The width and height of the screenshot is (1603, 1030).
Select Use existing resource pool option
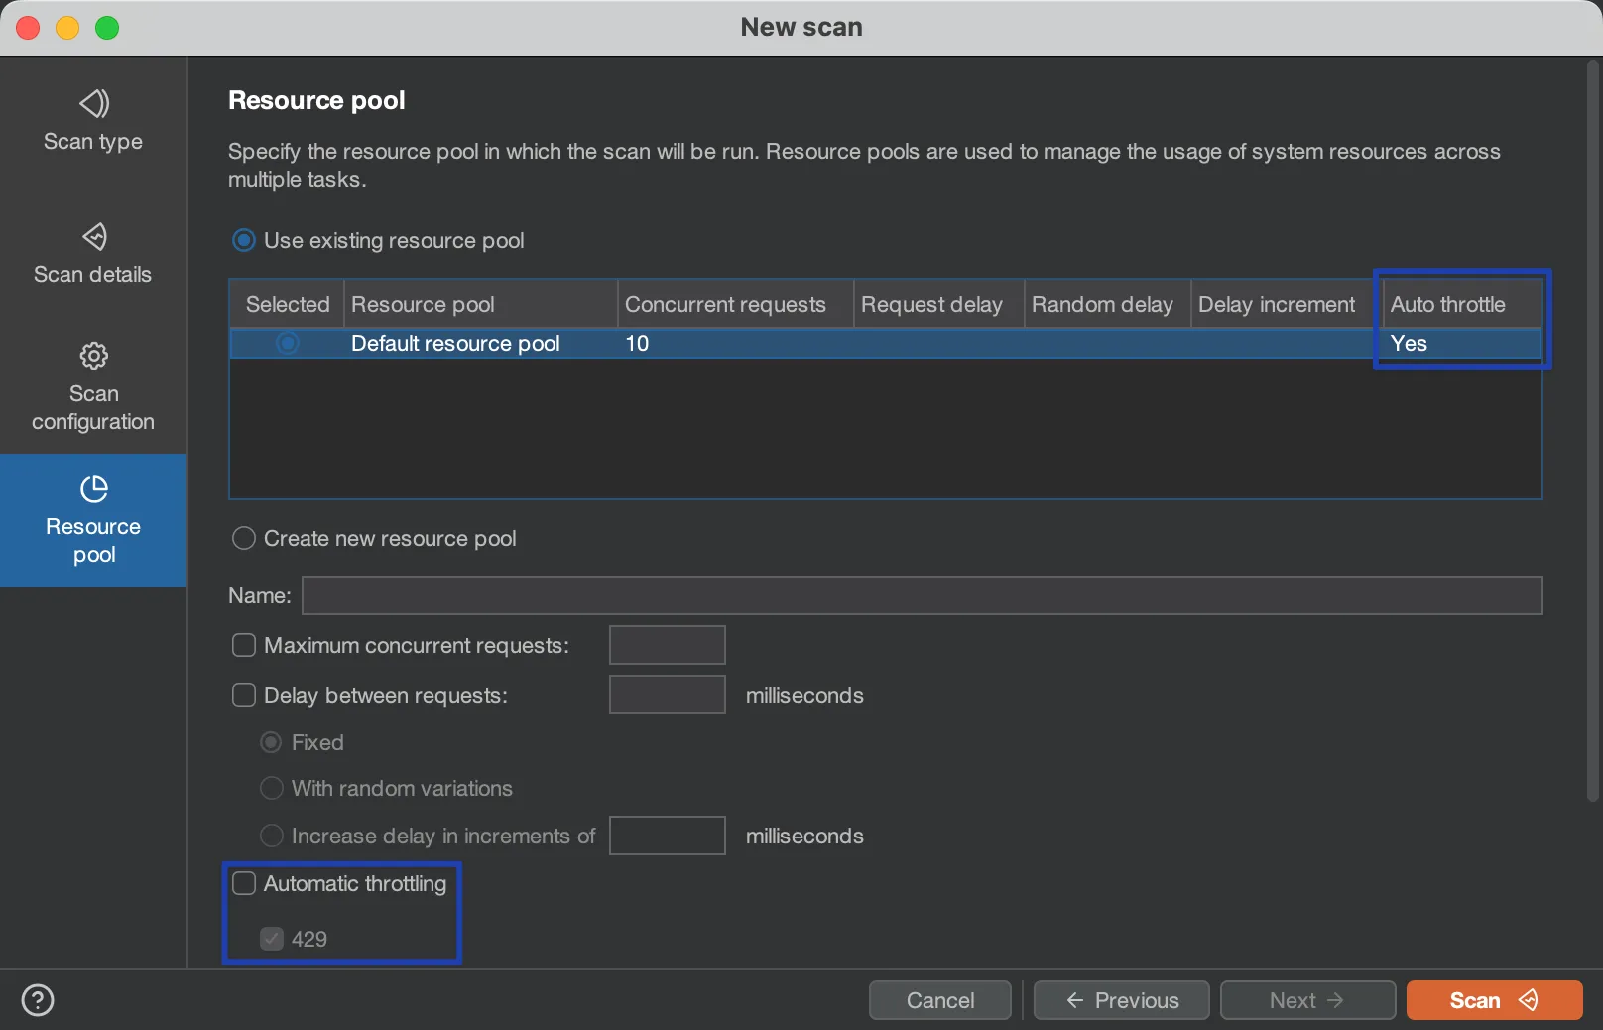[244, 241]
